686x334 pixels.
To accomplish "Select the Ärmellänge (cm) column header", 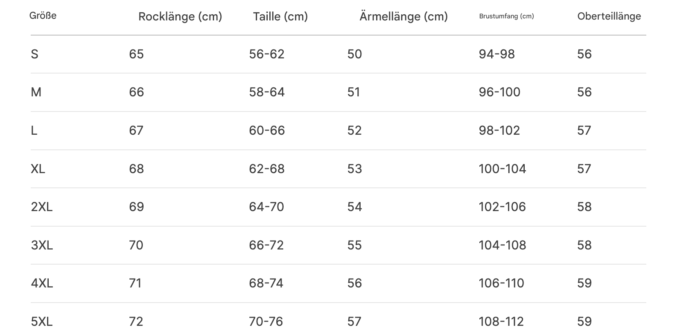I will [404, 16].
